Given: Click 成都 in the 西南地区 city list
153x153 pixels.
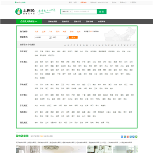Looking at the screenshot, I should [47, 112].
